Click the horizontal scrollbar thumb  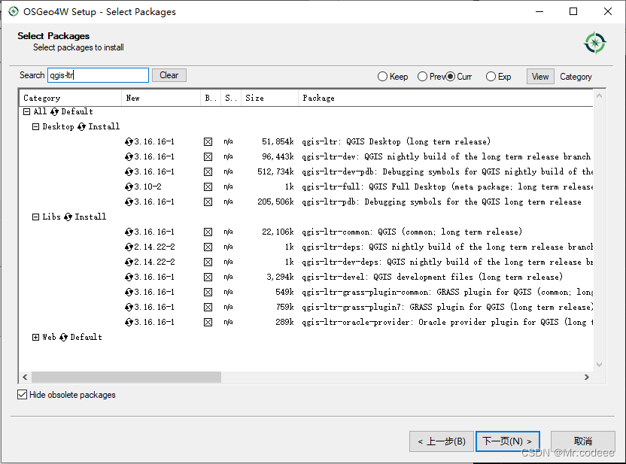[126, 377]
